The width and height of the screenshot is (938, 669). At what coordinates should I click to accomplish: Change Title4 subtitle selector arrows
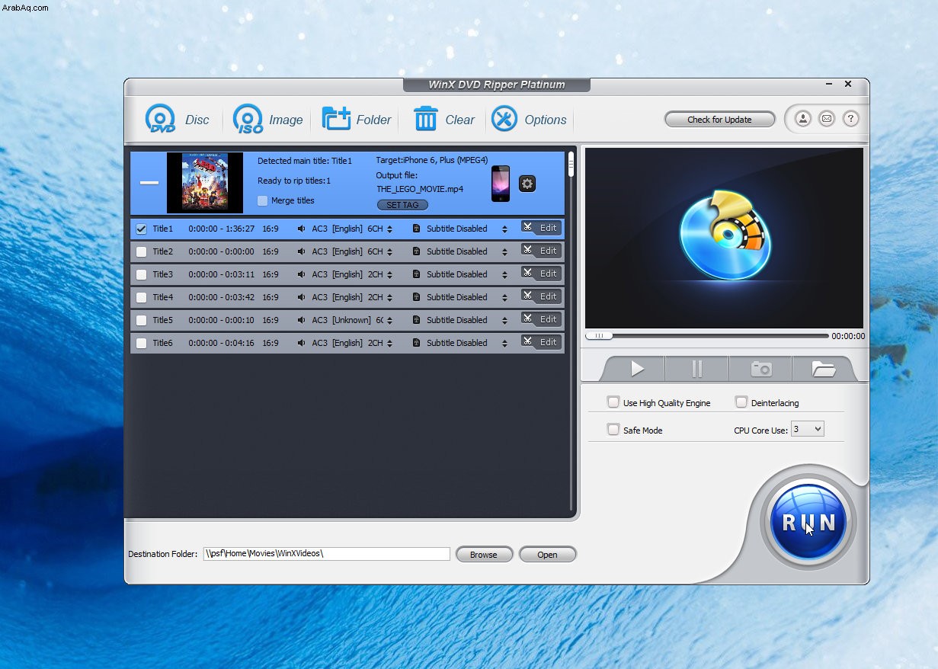coord(504,297)
